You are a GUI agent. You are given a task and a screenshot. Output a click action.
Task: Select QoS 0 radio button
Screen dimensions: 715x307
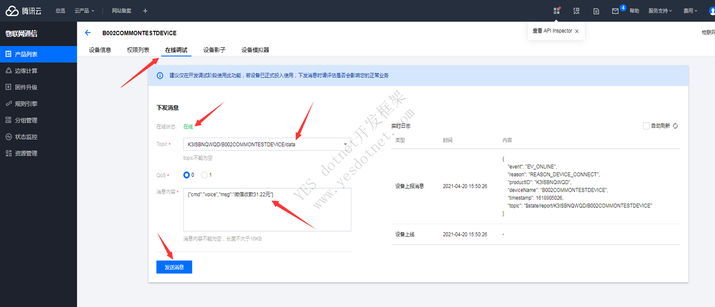pyautogui.click(x=186, y=175)
